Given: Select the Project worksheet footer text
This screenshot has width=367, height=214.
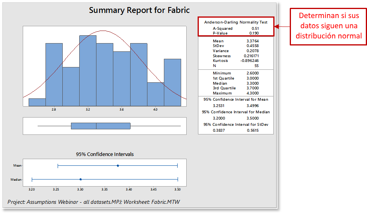Looking at the screenshot, I should (94, 201).
